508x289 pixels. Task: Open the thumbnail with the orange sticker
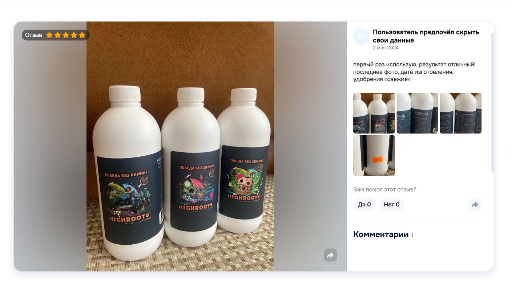pyautogui.click(x=374, y=156)
